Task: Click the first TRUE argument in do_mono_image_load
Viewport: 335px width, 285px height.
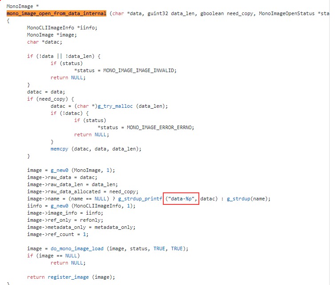Action: [159, 248]
